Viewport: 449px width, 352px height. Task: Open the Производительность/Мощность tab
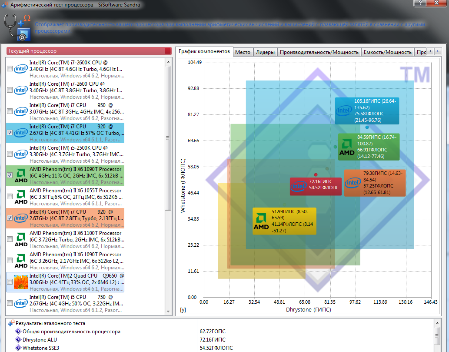tap(319, 52)
